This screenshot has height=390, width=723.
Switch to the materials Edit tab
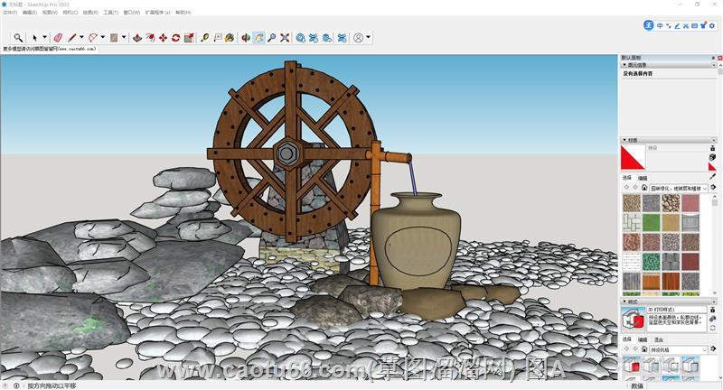[643, 178]
